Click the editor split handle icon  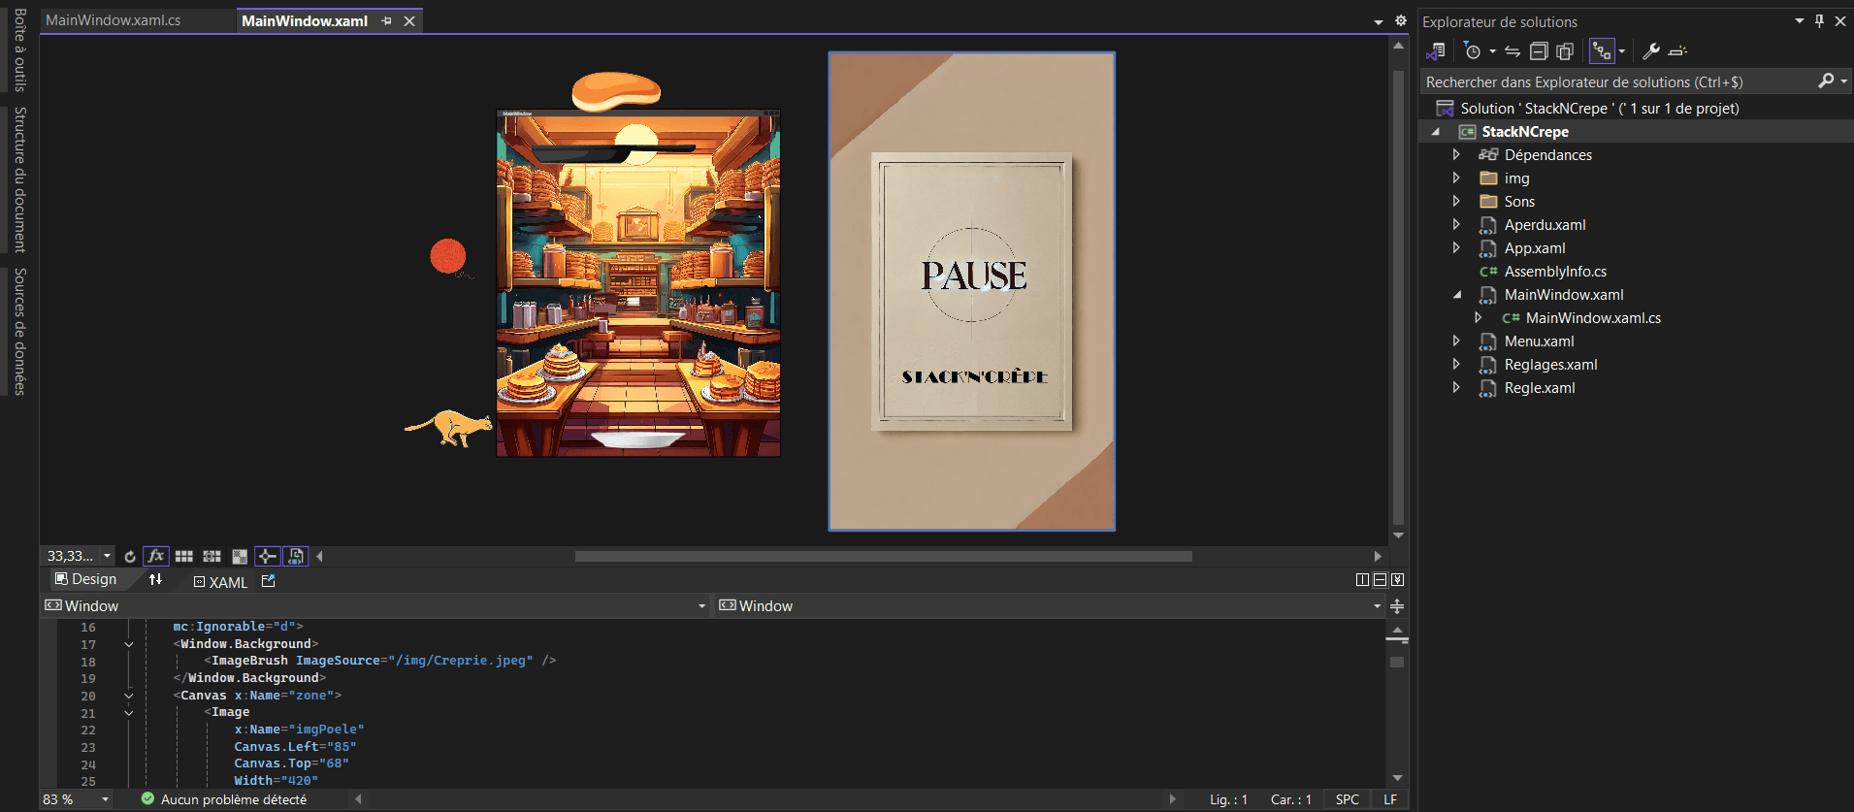(1397, 606)
